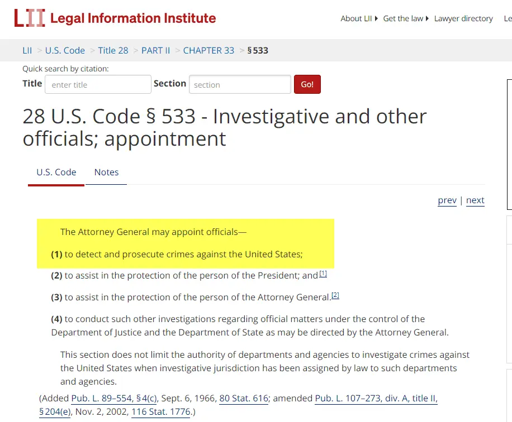Image resolution: width=512 pixels, height=422 pixels.
Task: Go to the next section link
Action: (475, 200)
